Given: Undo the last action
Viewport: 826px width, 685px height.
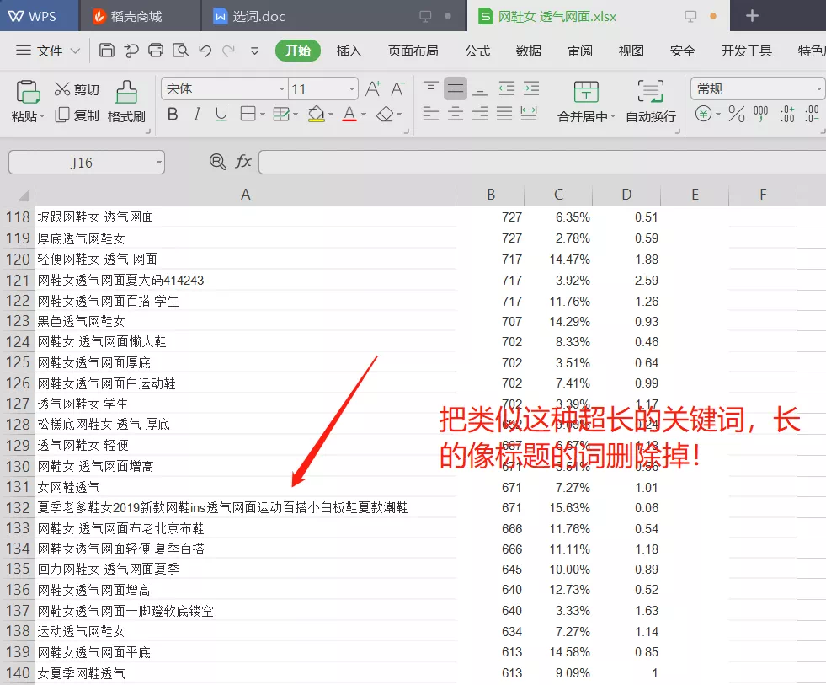Looking at the screenshot, I should (x=205, y=51).
